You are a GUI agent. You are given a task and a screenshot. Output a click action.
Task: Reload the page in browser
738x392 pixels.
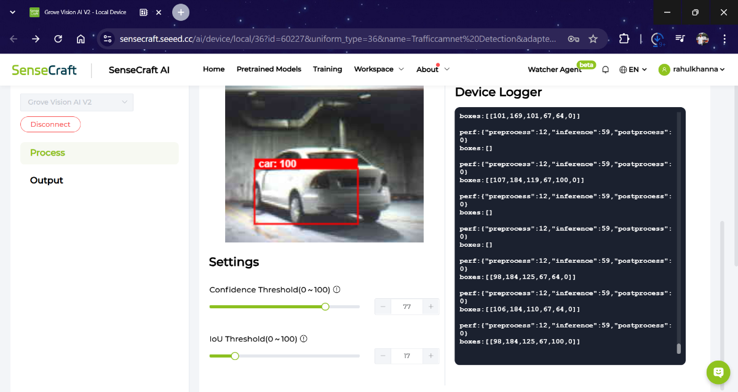click(x=58, y=39)
